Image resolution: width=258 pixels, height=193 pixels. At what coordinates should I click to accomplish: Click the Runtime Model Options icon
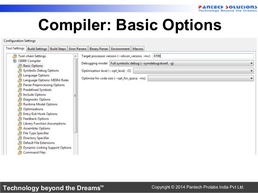[x=20, y=104]
